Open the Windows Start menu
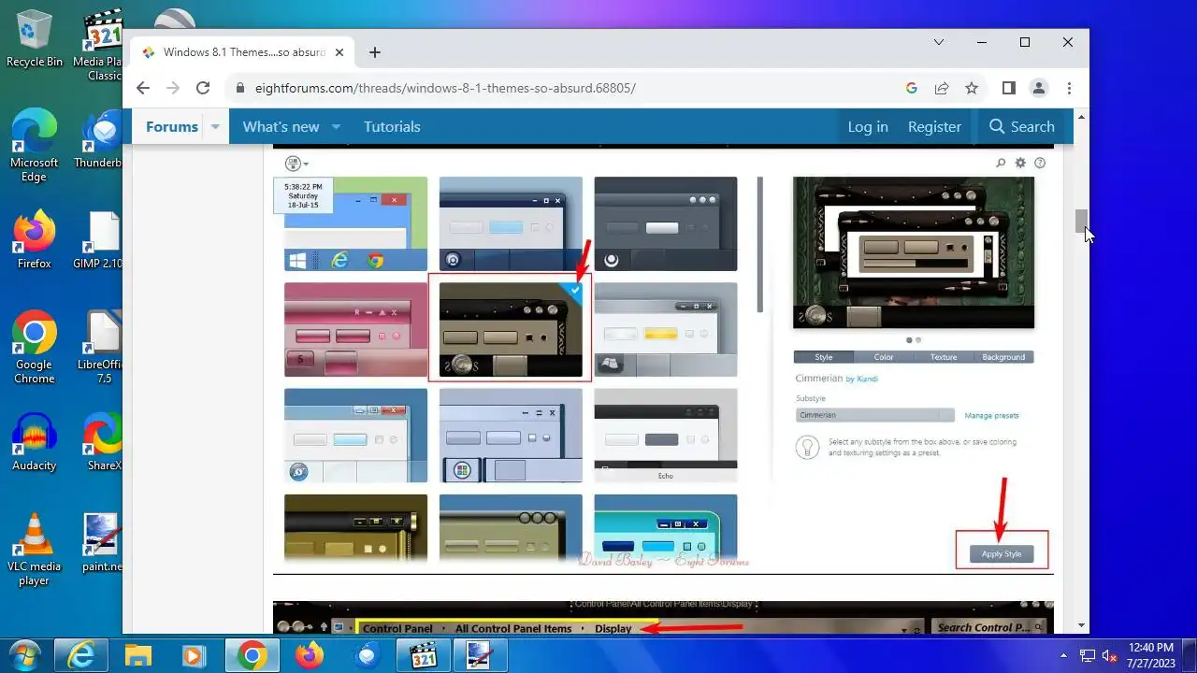Screen dimensions: 1197x673 (x=23, y=655)
